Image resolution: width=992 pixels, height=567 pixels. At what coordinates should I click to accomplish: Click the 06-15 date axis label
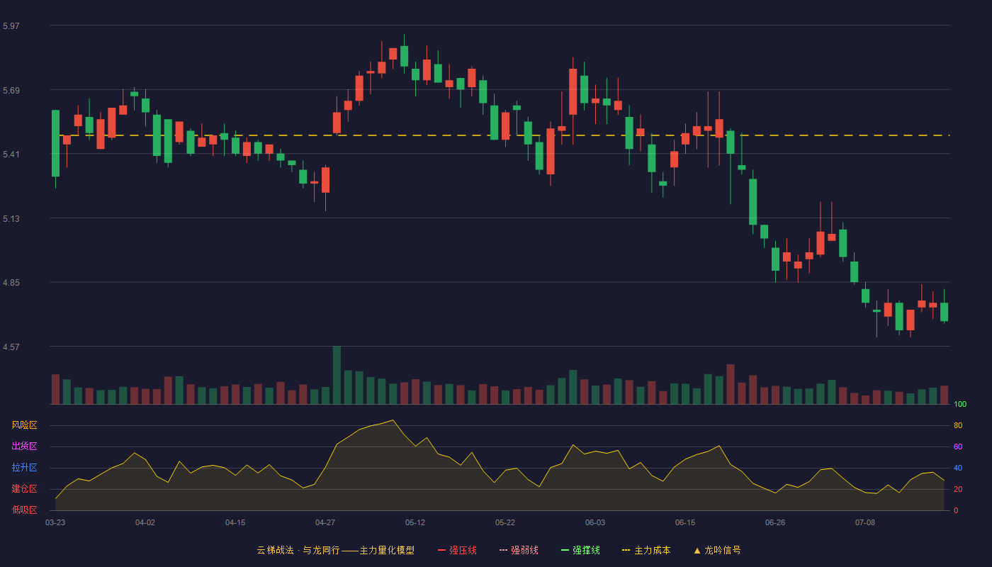click(x=685, y=522)
